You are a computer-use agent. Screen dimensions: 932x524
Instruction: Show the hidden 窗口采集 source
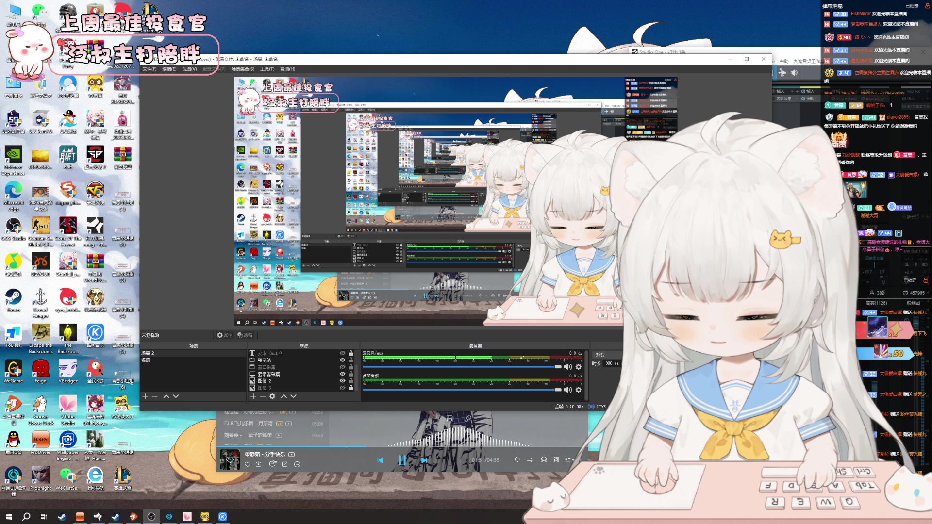pyautogui.click(x=342, y=367)
